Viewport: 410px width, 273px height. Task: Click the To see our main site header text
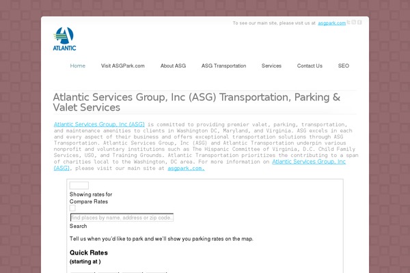coord(274,23)
